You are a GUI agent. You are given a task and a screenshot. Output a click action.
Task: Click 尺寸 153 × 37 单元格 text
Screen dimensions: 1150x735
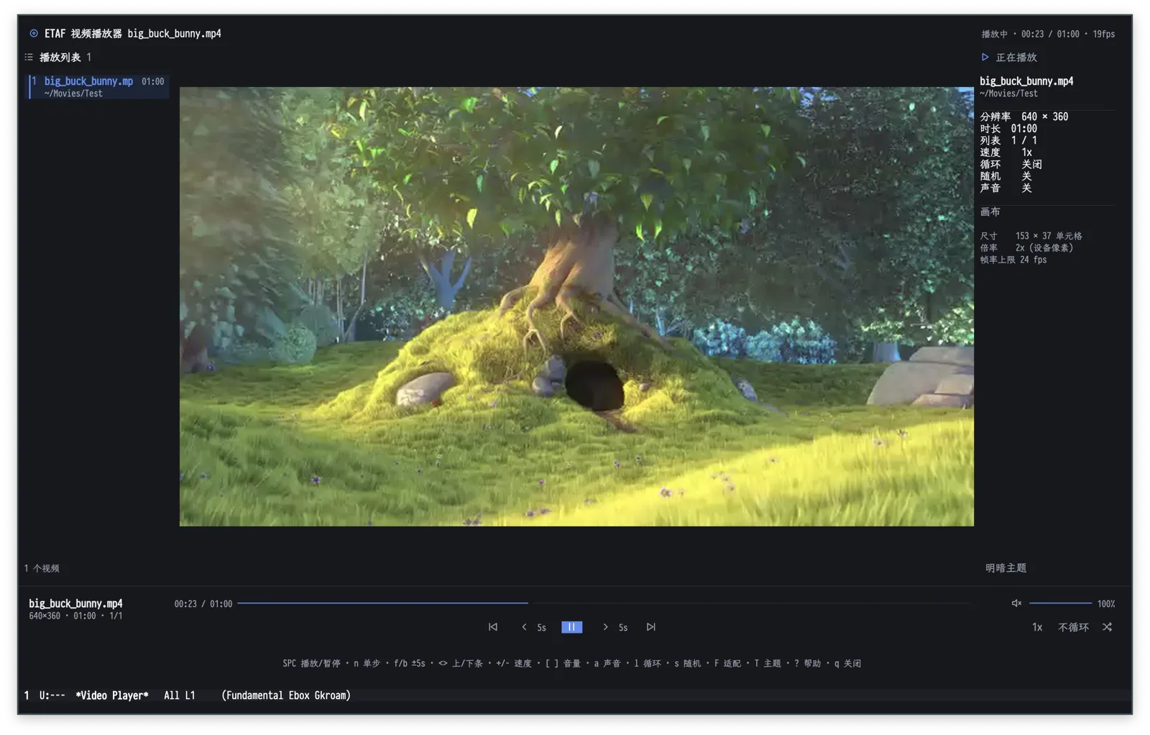1031,236
